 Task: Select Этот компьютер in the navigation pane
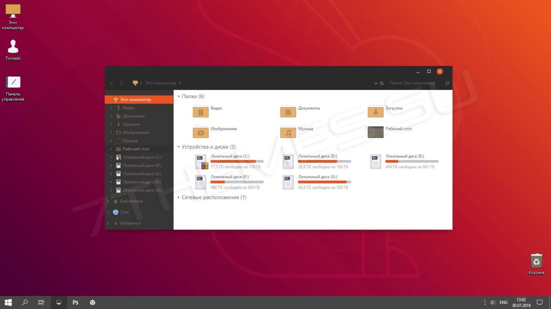pyautogui.click(x=139, y=99)
